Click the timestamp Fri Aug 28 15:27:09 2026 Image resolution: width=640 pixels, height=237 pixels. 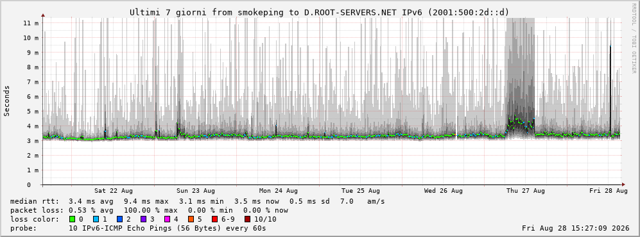click(x=576, y=228)
